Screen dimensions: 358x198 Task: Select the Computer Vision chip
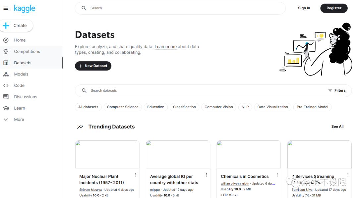tap(218, 107)
